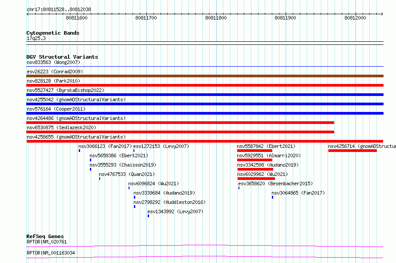Select red bar under nsv5929551 Almarri2020

tap(255, 160)
